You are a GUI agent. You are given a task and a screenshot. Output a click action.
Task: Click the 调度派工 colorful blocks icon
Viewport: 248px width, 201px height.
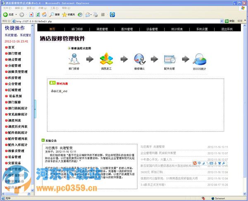[106, 59]
